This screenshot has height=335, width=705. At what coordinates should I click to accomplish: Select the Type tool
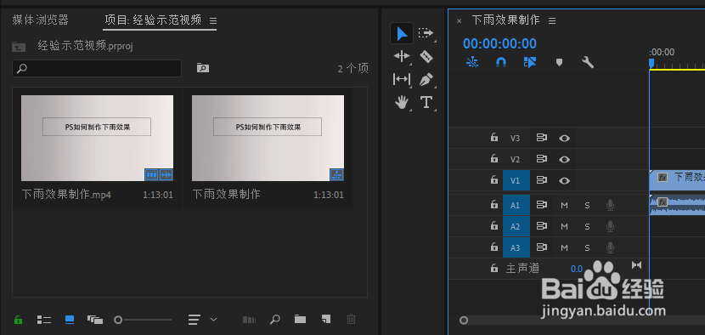426,102
